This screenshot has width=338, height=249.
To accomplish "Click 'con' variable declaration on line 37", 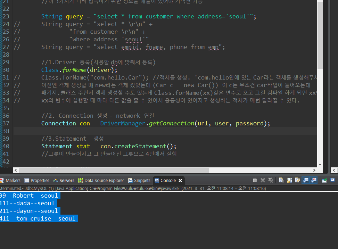I will [x=85, y=123].
